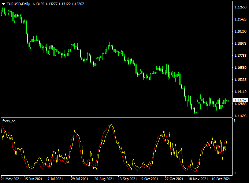249x183 pixels.
Task: Click the 1.16560 price scale label
Action: pyautogui.click(x=241, y=67)
